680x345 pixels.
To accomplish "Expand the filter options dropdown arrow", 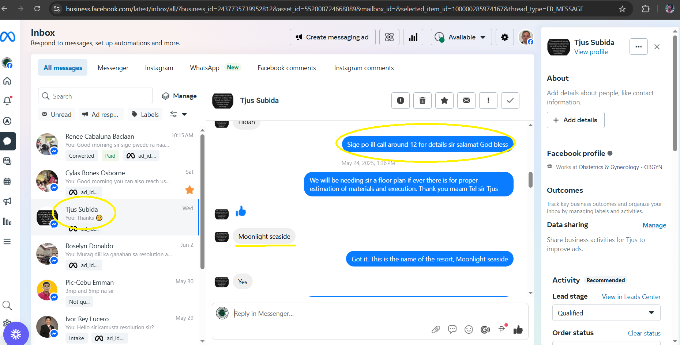I will (x=184, y=114).
